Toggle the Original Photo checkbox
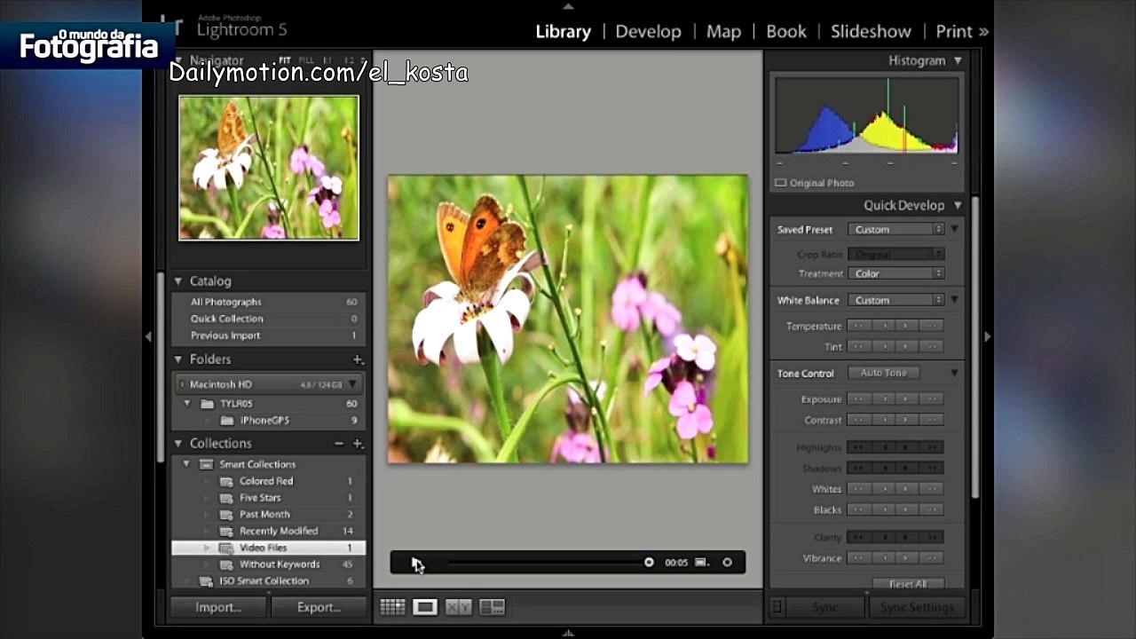This screenshot has width=1136, height=639. pyautogui.click(x=780, y=183)
